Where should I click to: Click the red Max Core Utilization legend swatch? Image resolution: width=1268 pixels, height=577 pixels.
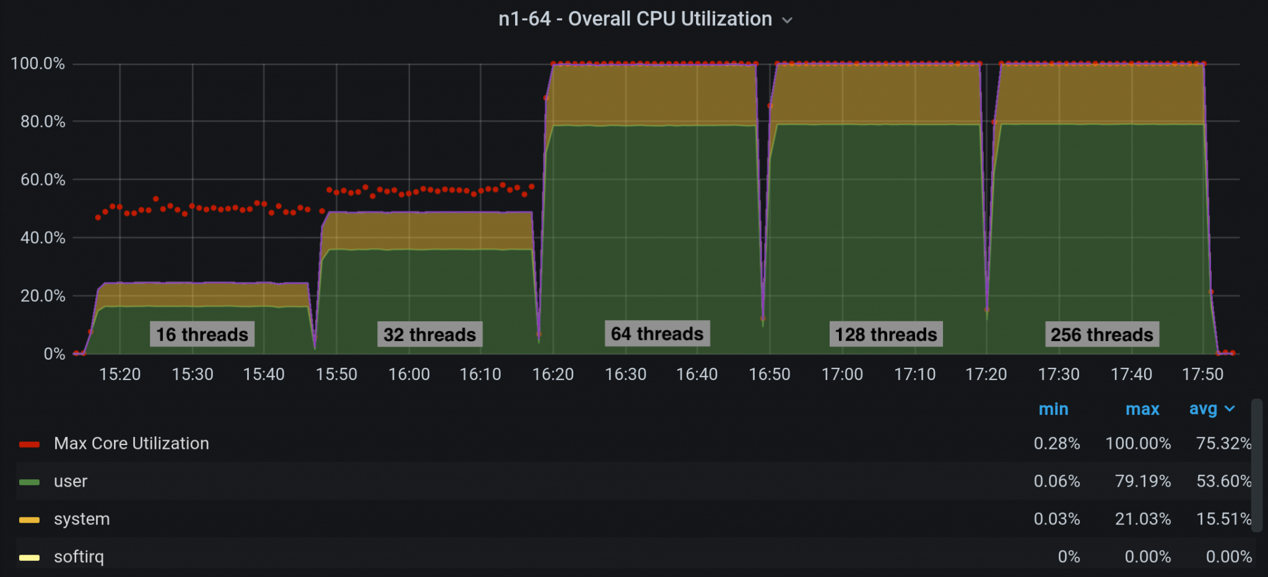pos(29,443)
